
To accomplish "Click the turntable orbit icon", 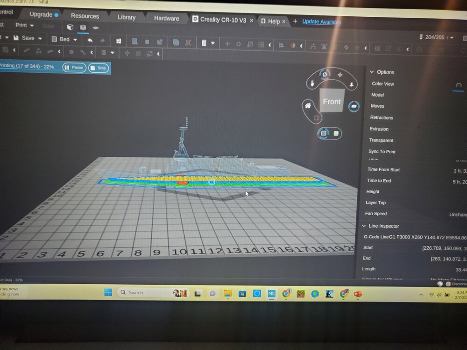I will click(354, 106).
